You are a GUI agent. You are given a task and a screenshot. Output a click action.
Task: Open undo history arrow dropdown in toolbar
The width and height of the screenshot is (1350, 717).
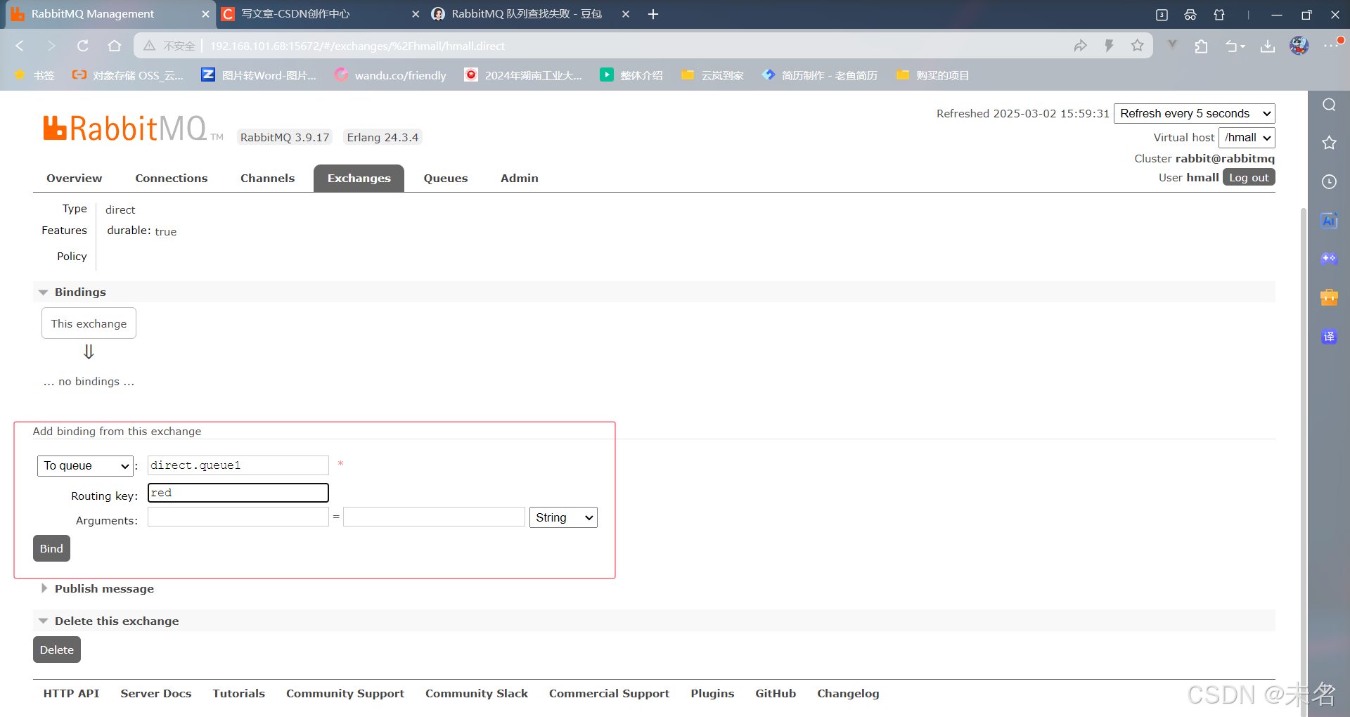1235,46
